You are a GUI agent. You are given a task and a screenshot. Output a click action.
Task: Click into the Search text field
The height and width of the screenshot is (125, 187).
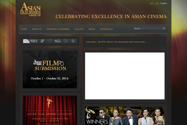pos(148,28)
